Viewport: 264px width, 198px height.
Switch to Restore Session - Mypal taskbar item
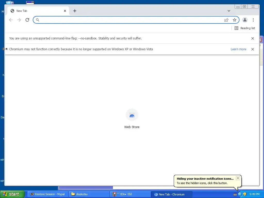click(47, 194)
